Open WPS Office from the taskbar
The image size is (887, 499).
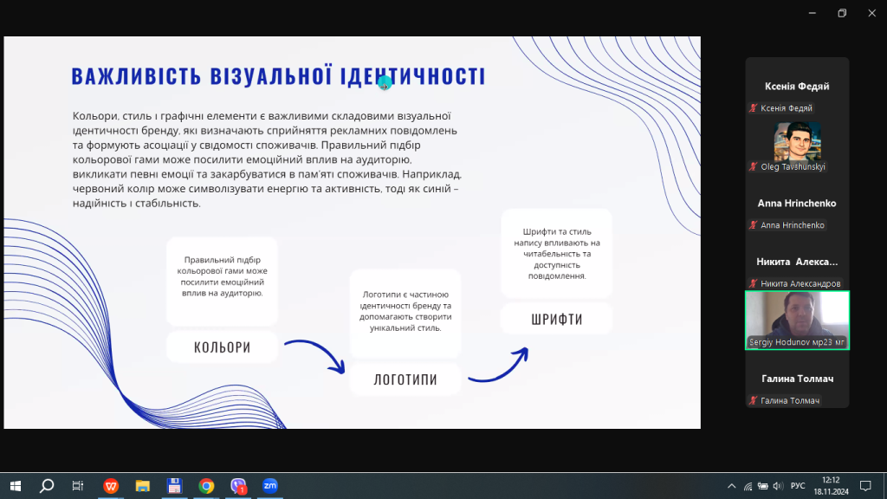[x=111, y=486]
